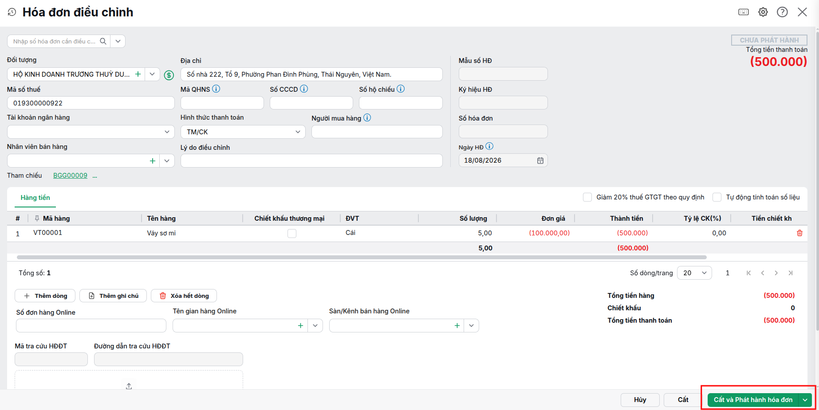Close the Hóa đơn điều chỉnh form

tap(802, 12)
